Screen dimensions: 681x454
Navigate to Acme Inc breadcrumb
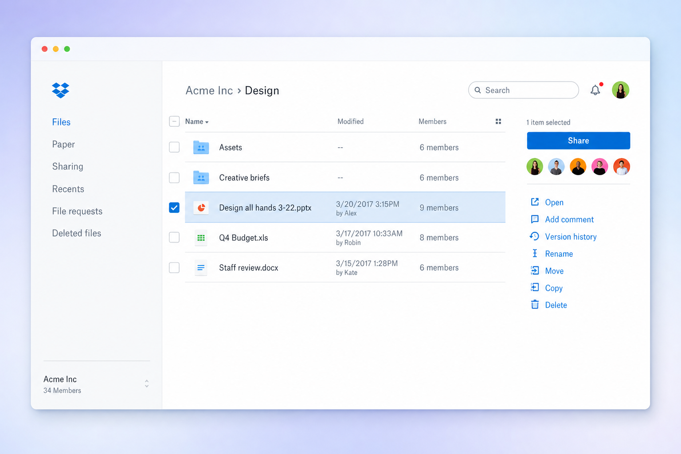[x=209, y=90]
